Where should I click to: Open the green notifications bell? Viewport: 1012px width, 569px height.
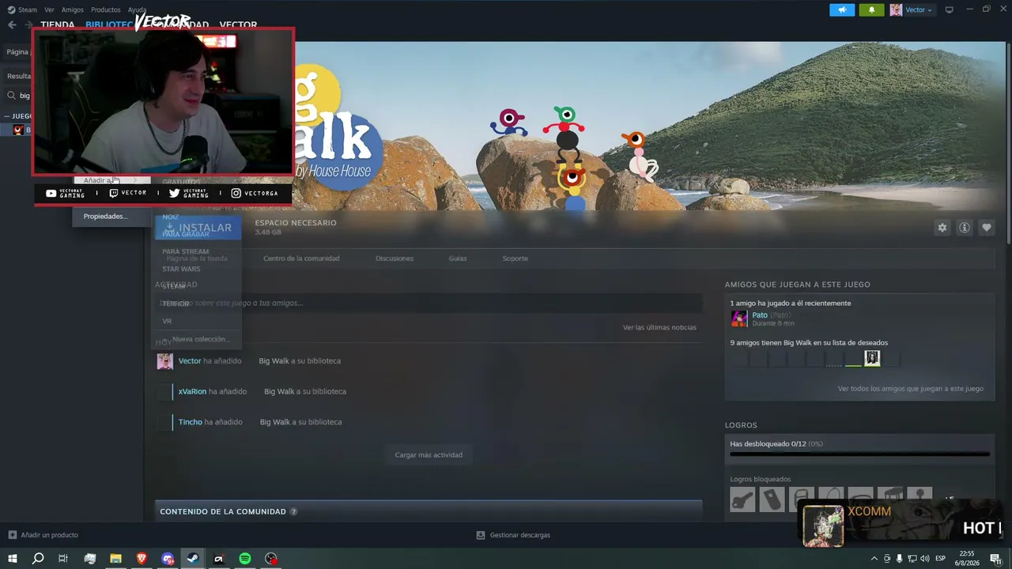[x=871, y=9]
